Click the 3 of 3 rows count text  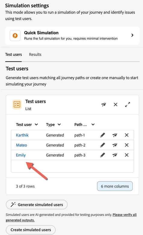(x=25, y=186)
